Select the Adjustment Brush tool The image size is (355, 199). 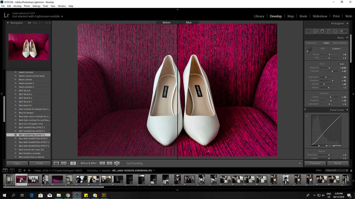[343, 31]
